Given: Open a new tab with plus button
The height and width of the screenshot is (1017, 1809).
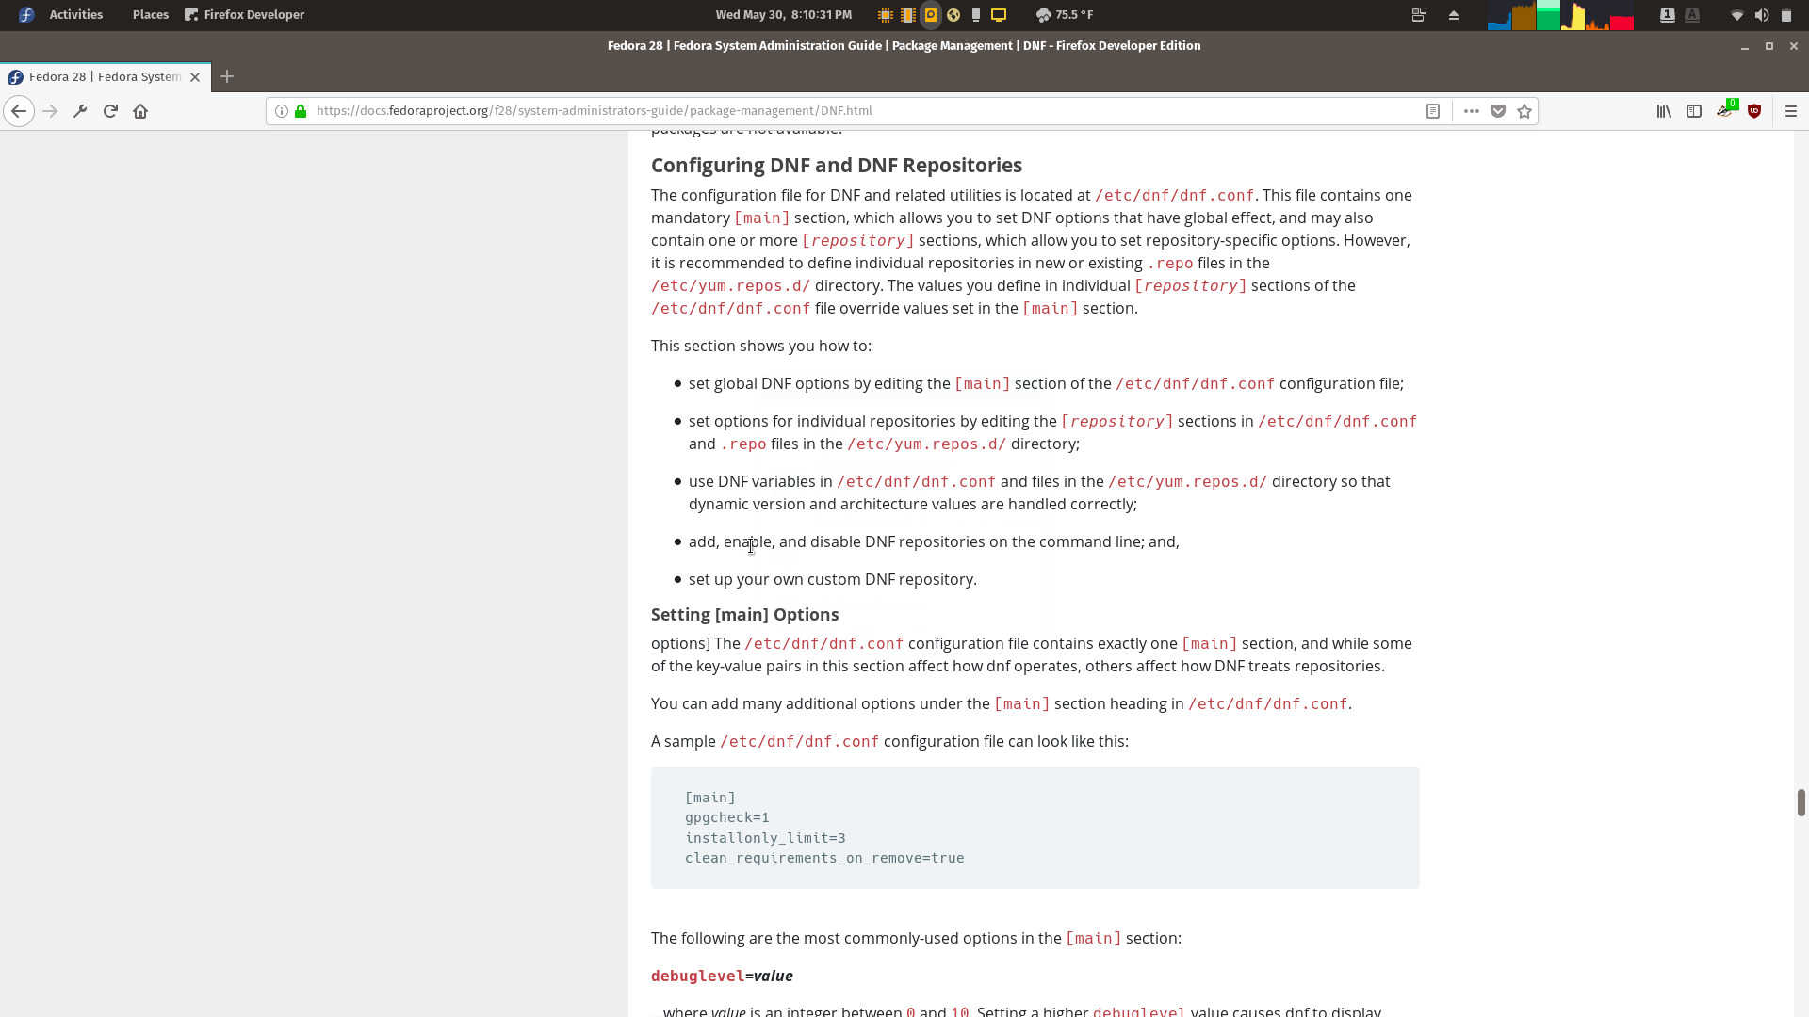Looking at the screenshot, I should pyautogui.click(x=227, y=76).
